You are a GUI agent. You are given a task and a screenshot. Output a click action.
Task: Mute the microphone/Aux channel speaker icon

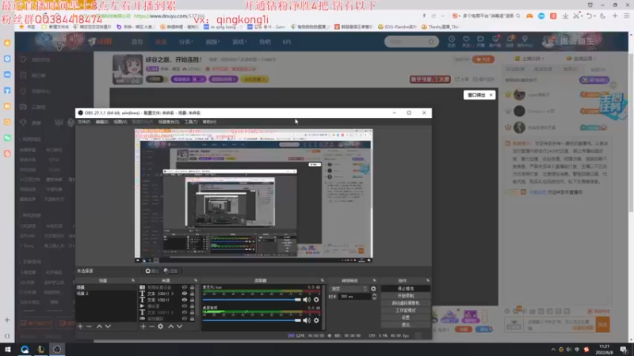307,300
